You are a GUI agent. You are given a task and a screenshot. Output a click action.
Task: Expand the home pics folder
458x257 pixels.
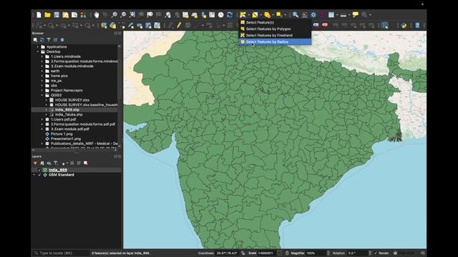(x=42, y=76)
